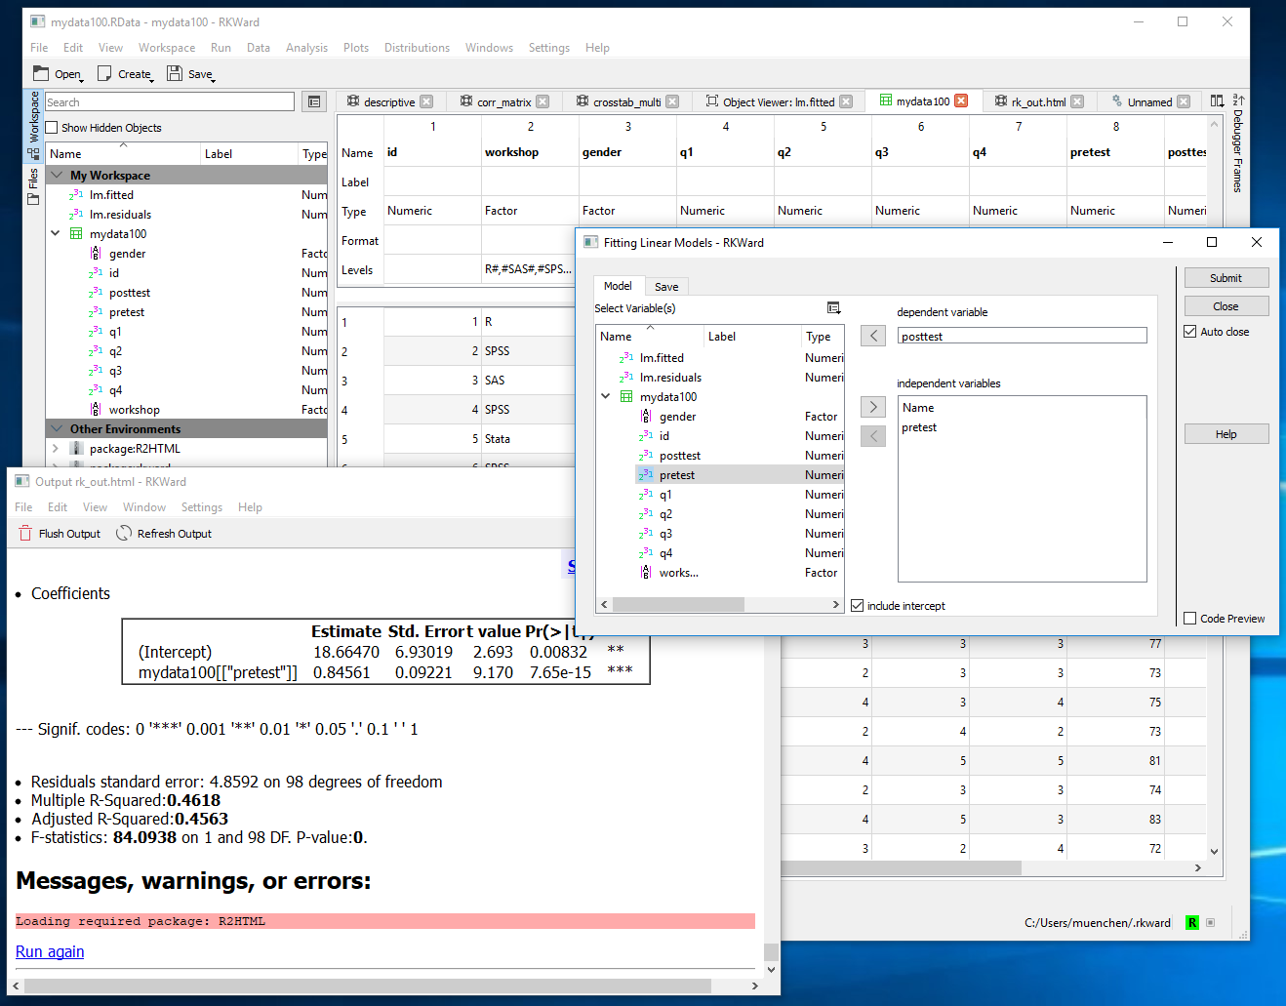The image size is (1286, 1006).
Task: Collapse the mydata100 variable tree
Action: [x=56, y=233]
